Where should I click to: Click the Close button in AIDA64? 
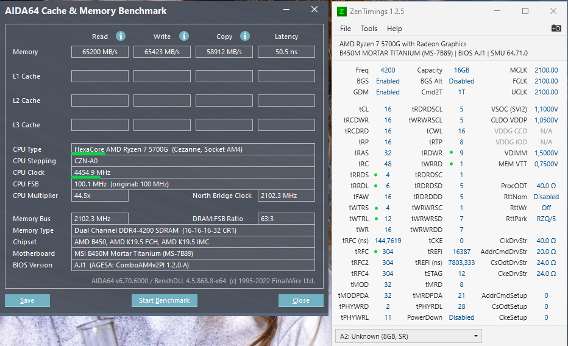(x=300, y=300)
